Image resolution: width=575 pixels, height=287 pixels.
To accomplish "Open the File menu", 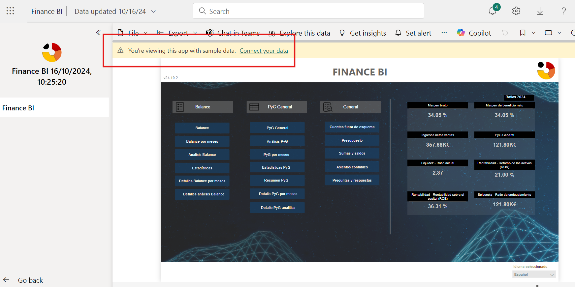I will (133, 33).
